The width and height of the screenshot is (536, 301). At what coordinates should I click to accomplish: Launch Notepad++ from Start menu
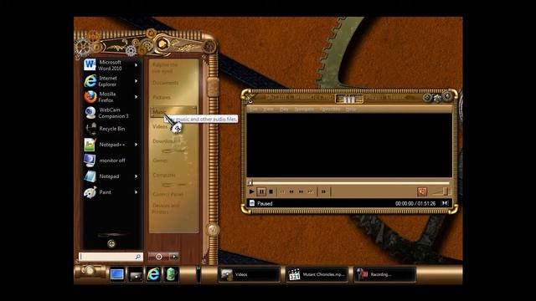pyautogui.click(x=111, y=145)
